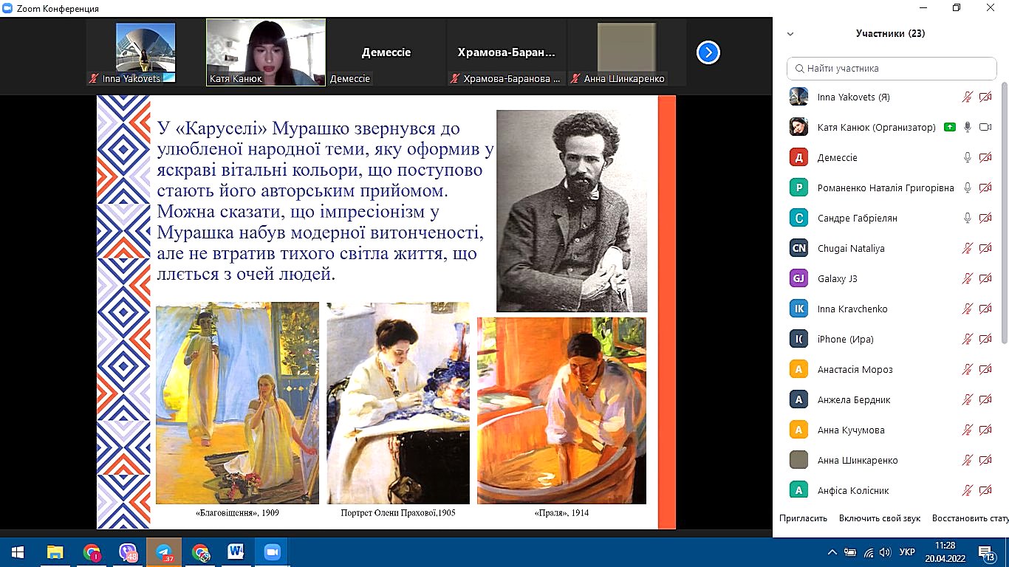The height and width of the screenshot is (567, 1009).
Task: Click camera icon in Катя Канюк row
Action: click(x=985, y=127)
